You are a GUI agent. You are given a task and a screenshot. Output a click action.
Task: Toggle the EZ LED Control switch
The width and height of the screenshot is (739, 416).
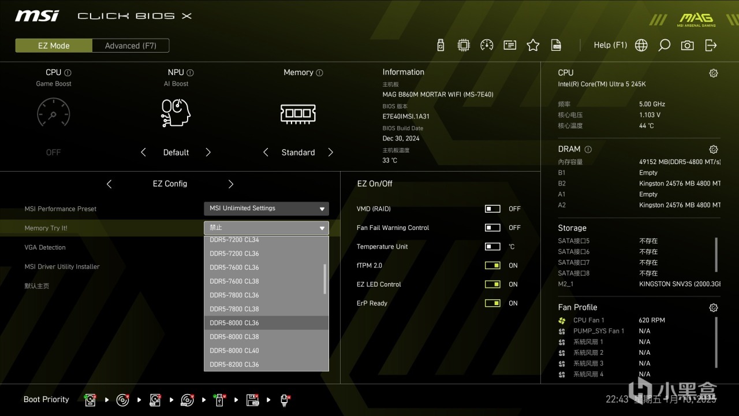492,284
